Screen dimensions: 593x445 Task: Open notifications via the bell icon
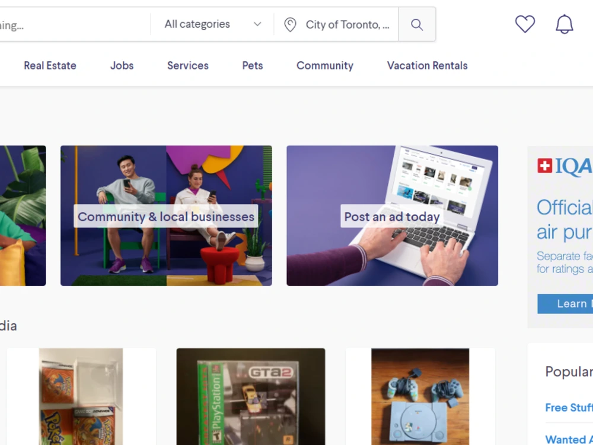565,24
